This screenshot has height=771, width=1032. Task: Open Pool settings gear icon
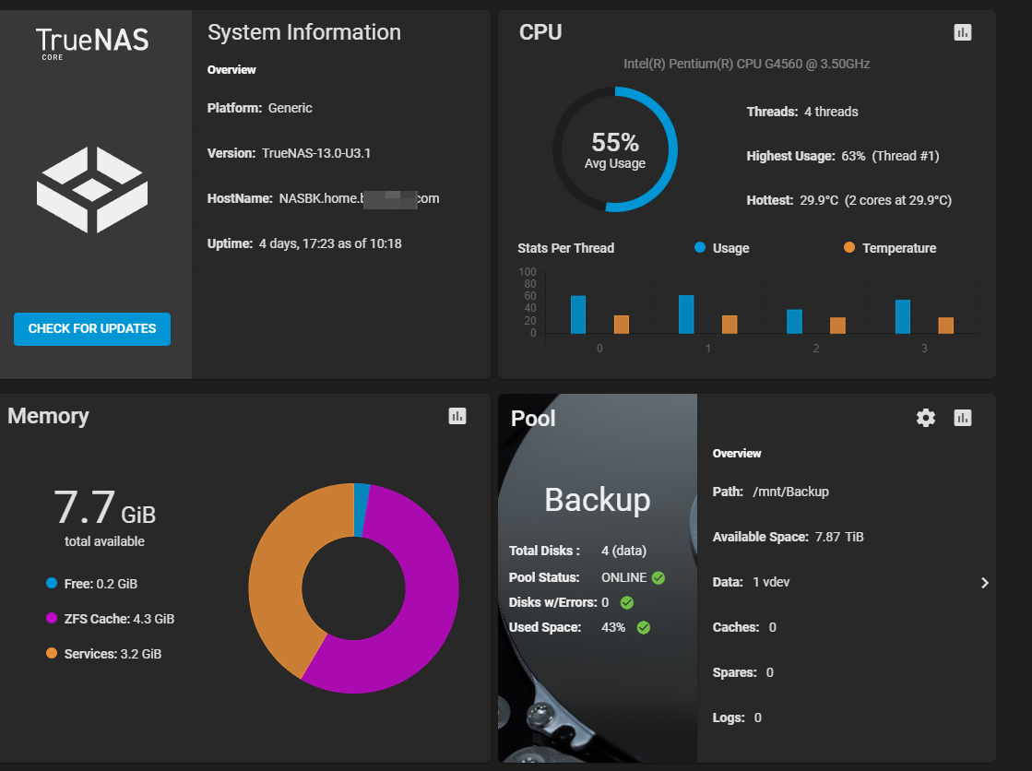point(925,418)
